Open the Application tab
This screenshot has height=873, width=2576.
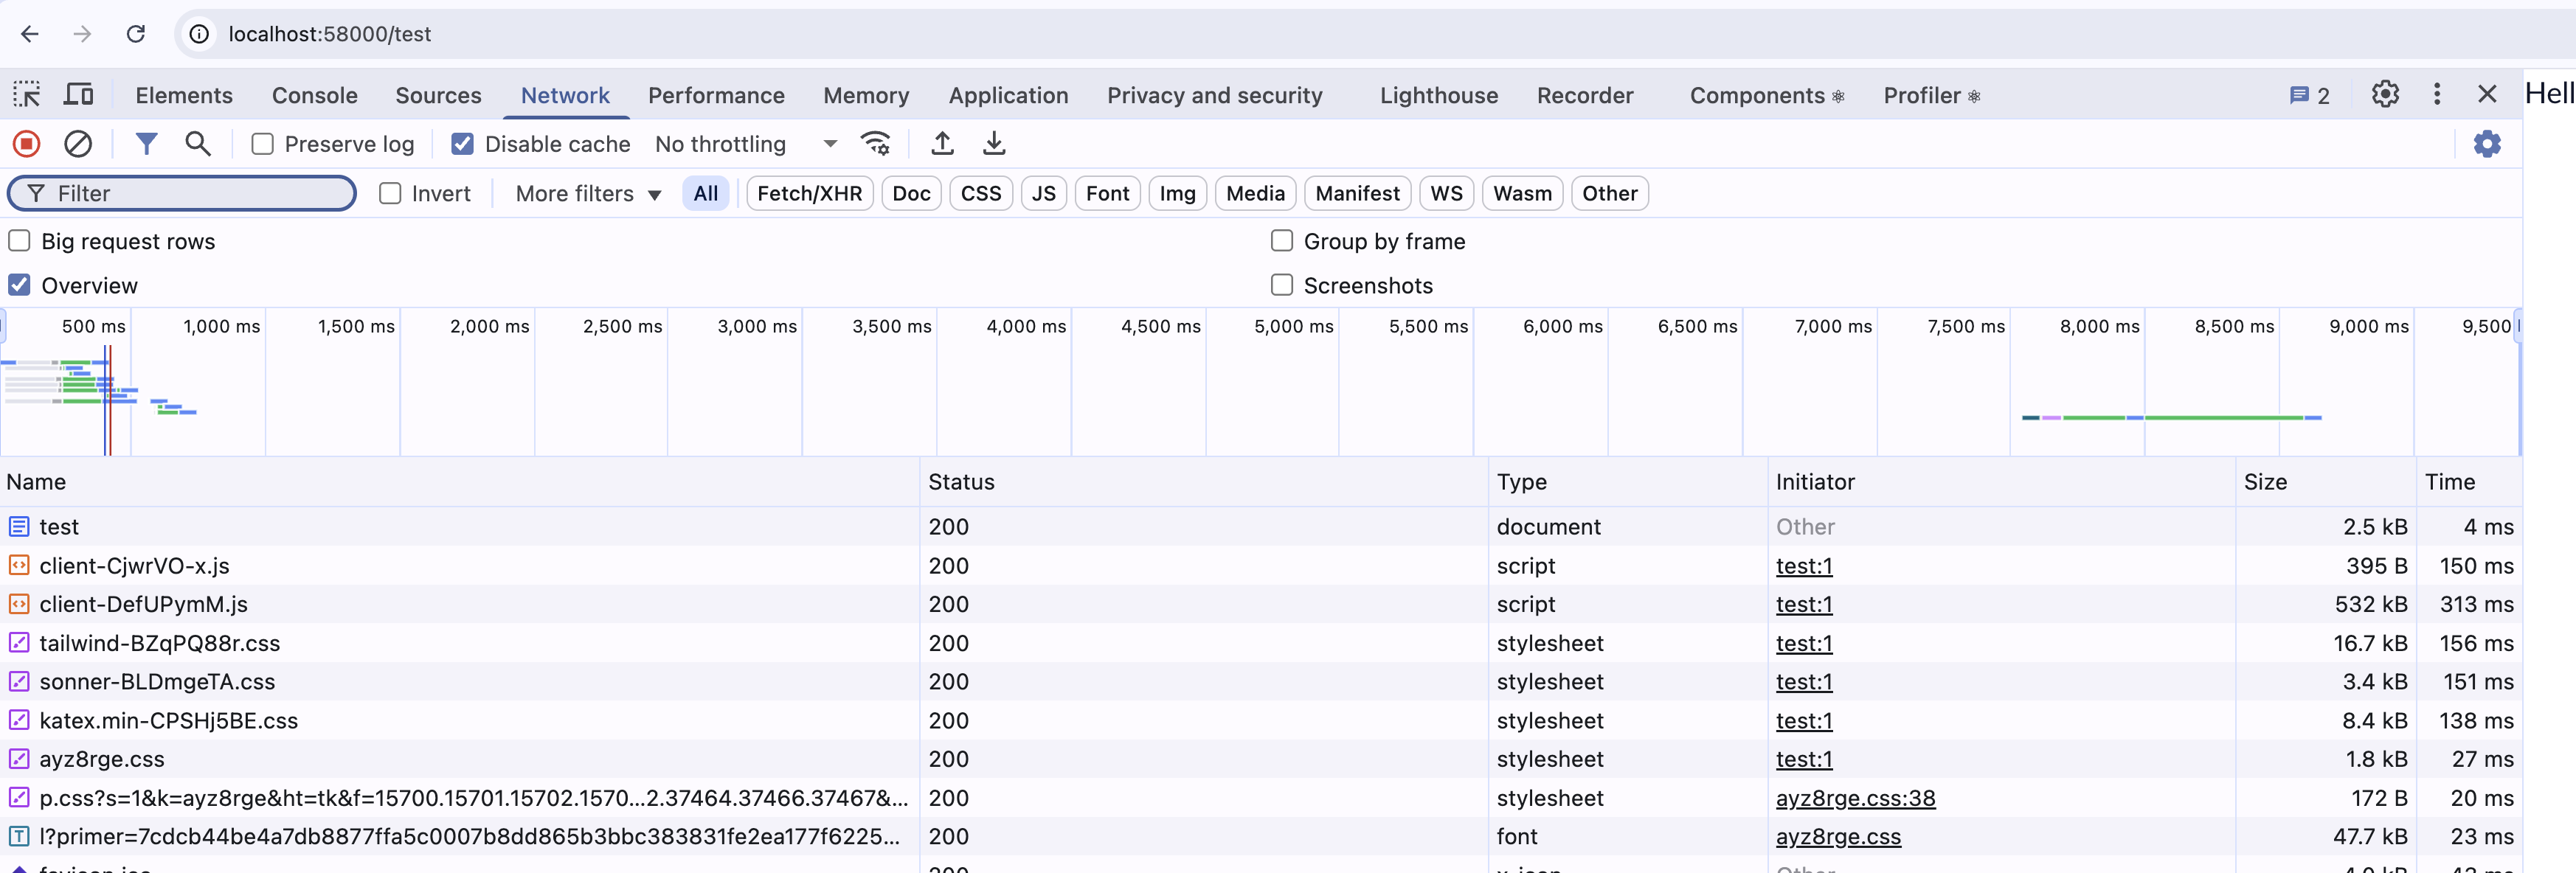click(x=1008, y=95)
